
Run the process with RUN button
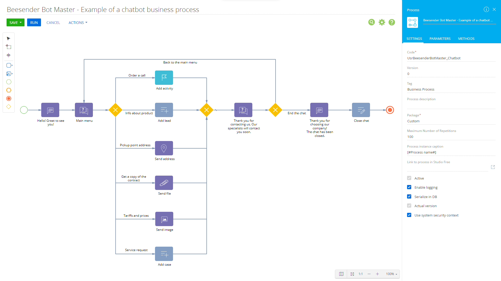34,22
